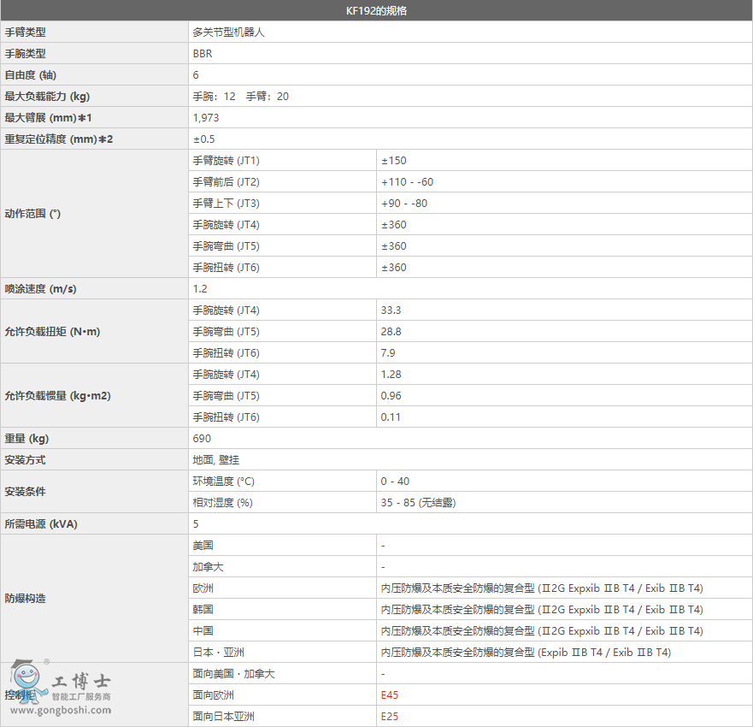Screen dimensions: 753x727
Task: Click the 环境温度 (°C) condition cell
Action: (x=227, y=481)
